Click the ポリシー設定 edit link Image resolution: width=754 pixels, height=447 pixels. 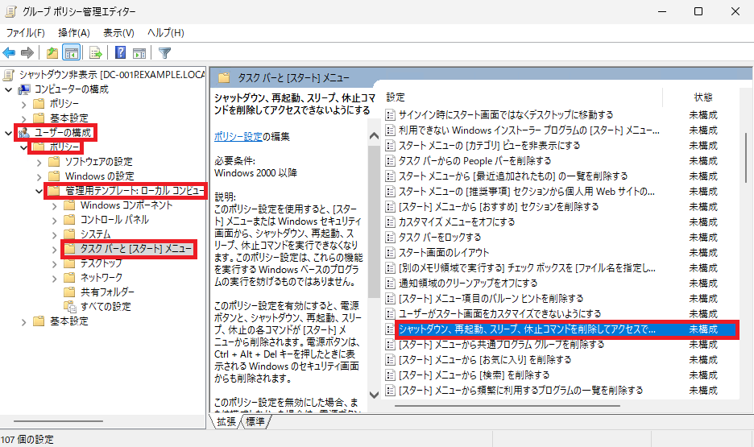coord(238,136)
